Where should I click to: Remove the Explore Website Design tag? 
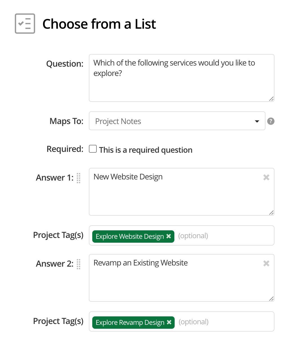(x=169, y=236)
